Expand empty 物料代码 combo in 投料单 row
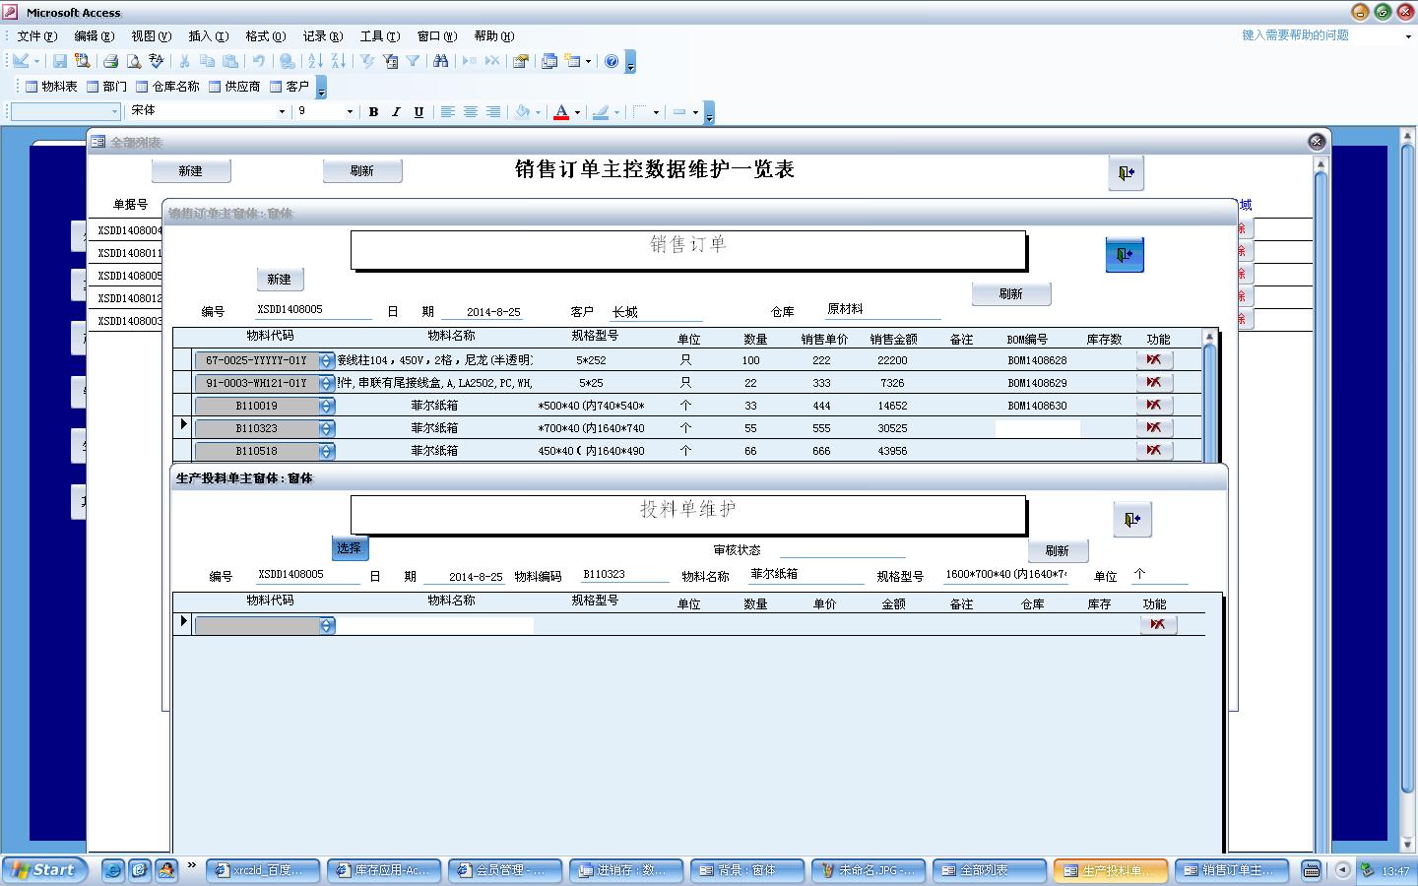Viewport: 1418px width, 886px height. click(x=327, y=626)
